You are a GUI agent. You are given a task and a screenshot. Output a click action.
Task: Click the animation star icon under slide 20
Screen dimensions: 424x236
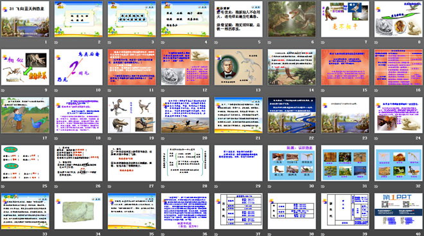point(163,138)
